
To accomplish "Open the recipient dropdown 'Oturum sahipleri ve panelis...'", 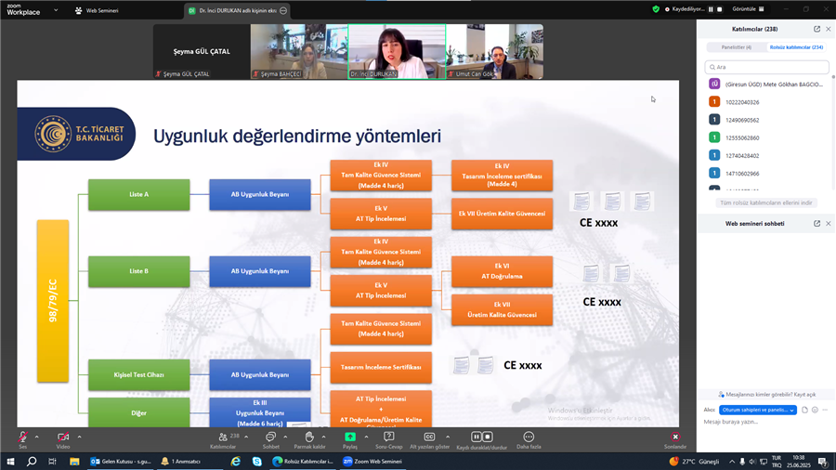I will (x=758, y=410).
